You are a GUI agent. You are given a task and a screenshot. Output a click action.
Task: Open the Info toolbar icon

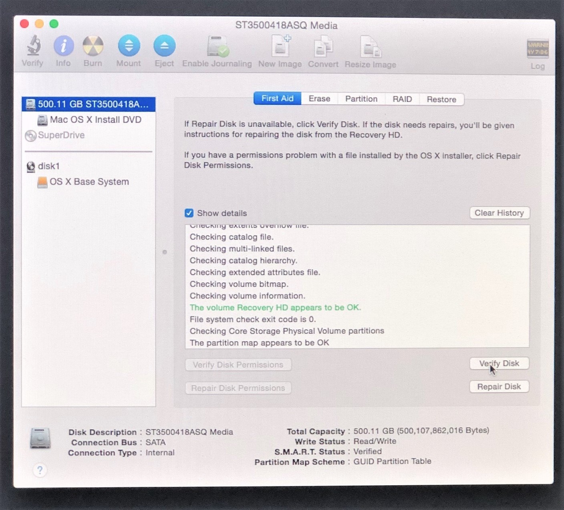pyautogui.click(x=63, y=46)
